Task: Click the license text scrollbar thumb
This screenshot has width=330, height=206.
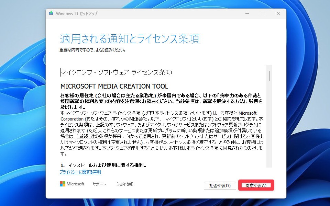Action: (x=269, y=76)
